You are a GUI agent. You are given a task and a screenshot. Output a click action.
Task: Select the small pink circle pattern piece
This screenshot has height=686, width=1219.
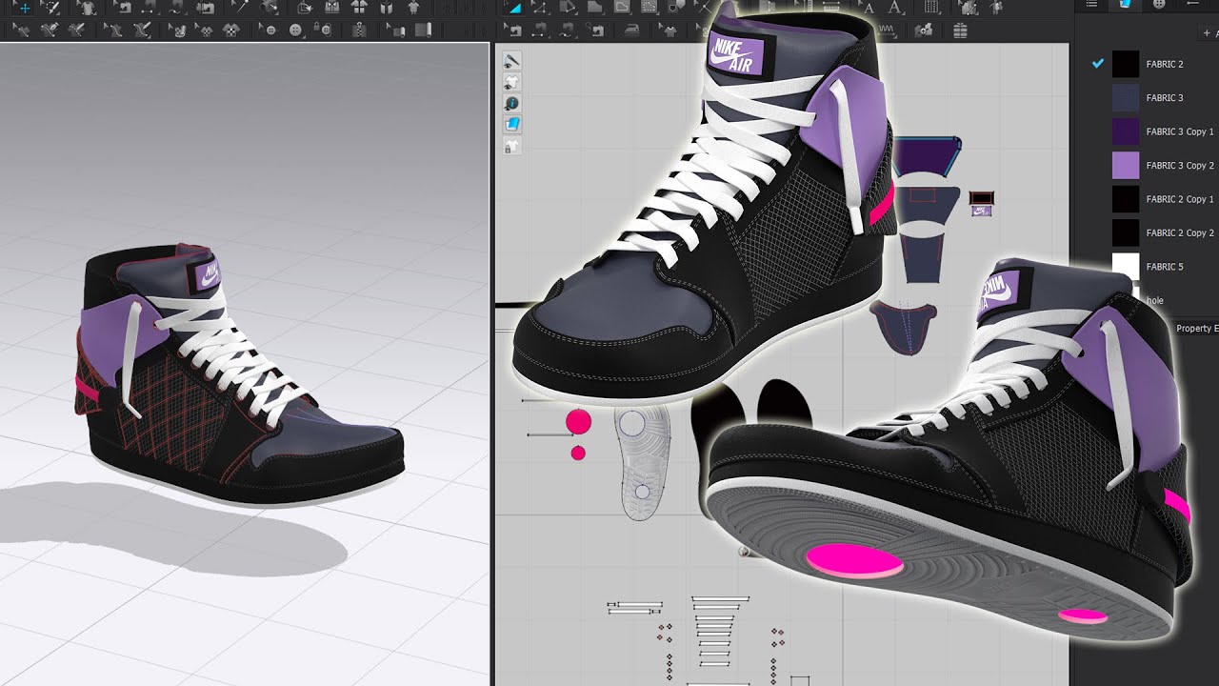578,454
